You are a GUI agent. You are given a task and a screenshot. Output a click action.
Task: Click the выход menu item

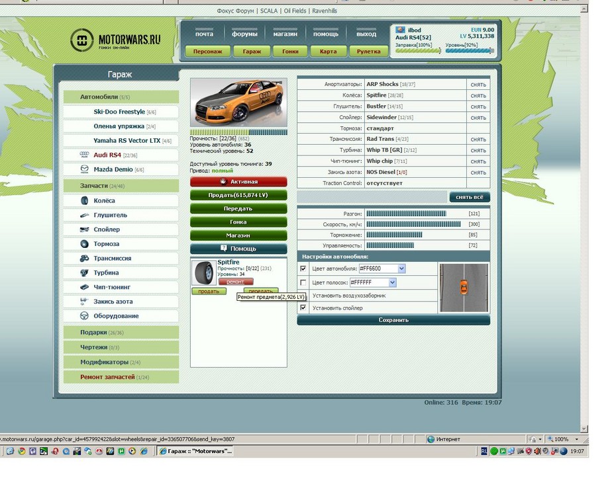[x=366, y=34]
